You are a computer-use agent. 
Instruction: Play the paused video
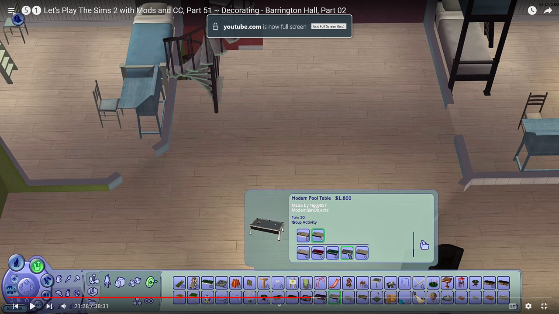point(32,306)
